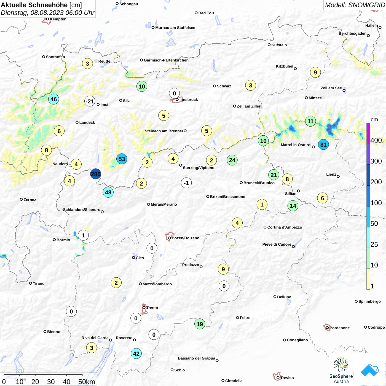Image resolution: width=386 pixels, height=386 pixels.
Task: Click the cyan 50 cm legend color
Action: pyautogui.click(x=368, y=217)
